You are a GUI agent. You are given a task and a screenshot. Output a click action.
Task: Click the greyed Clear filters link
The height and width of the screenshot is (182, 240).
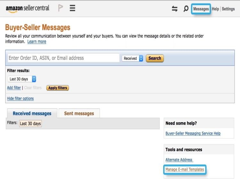coord(33,87)
